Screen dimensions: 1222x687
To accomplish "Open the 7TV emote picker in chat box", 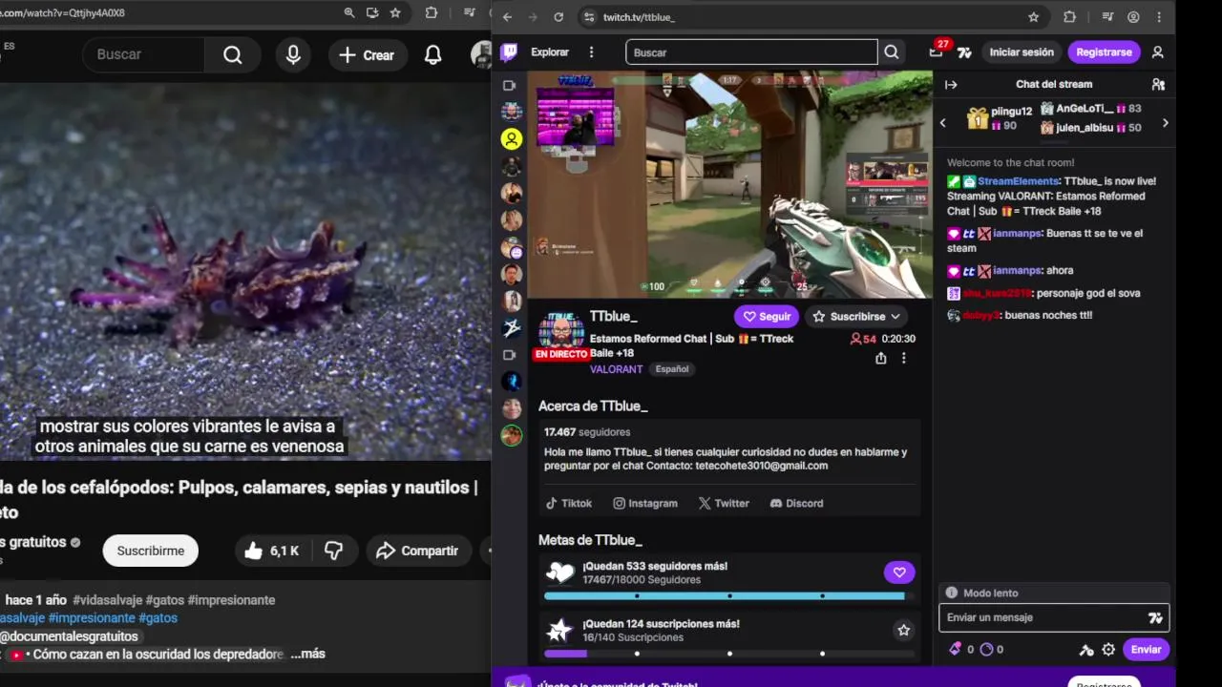I will click(x=1155, y=617).
